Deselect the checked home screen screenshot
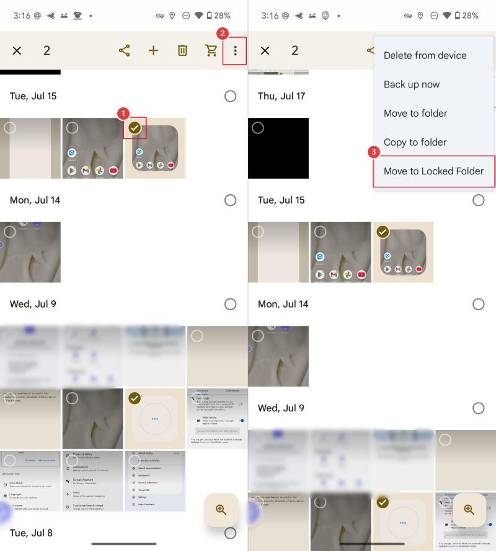The width and height of the screenshot is (496, 551). (135, 128)
